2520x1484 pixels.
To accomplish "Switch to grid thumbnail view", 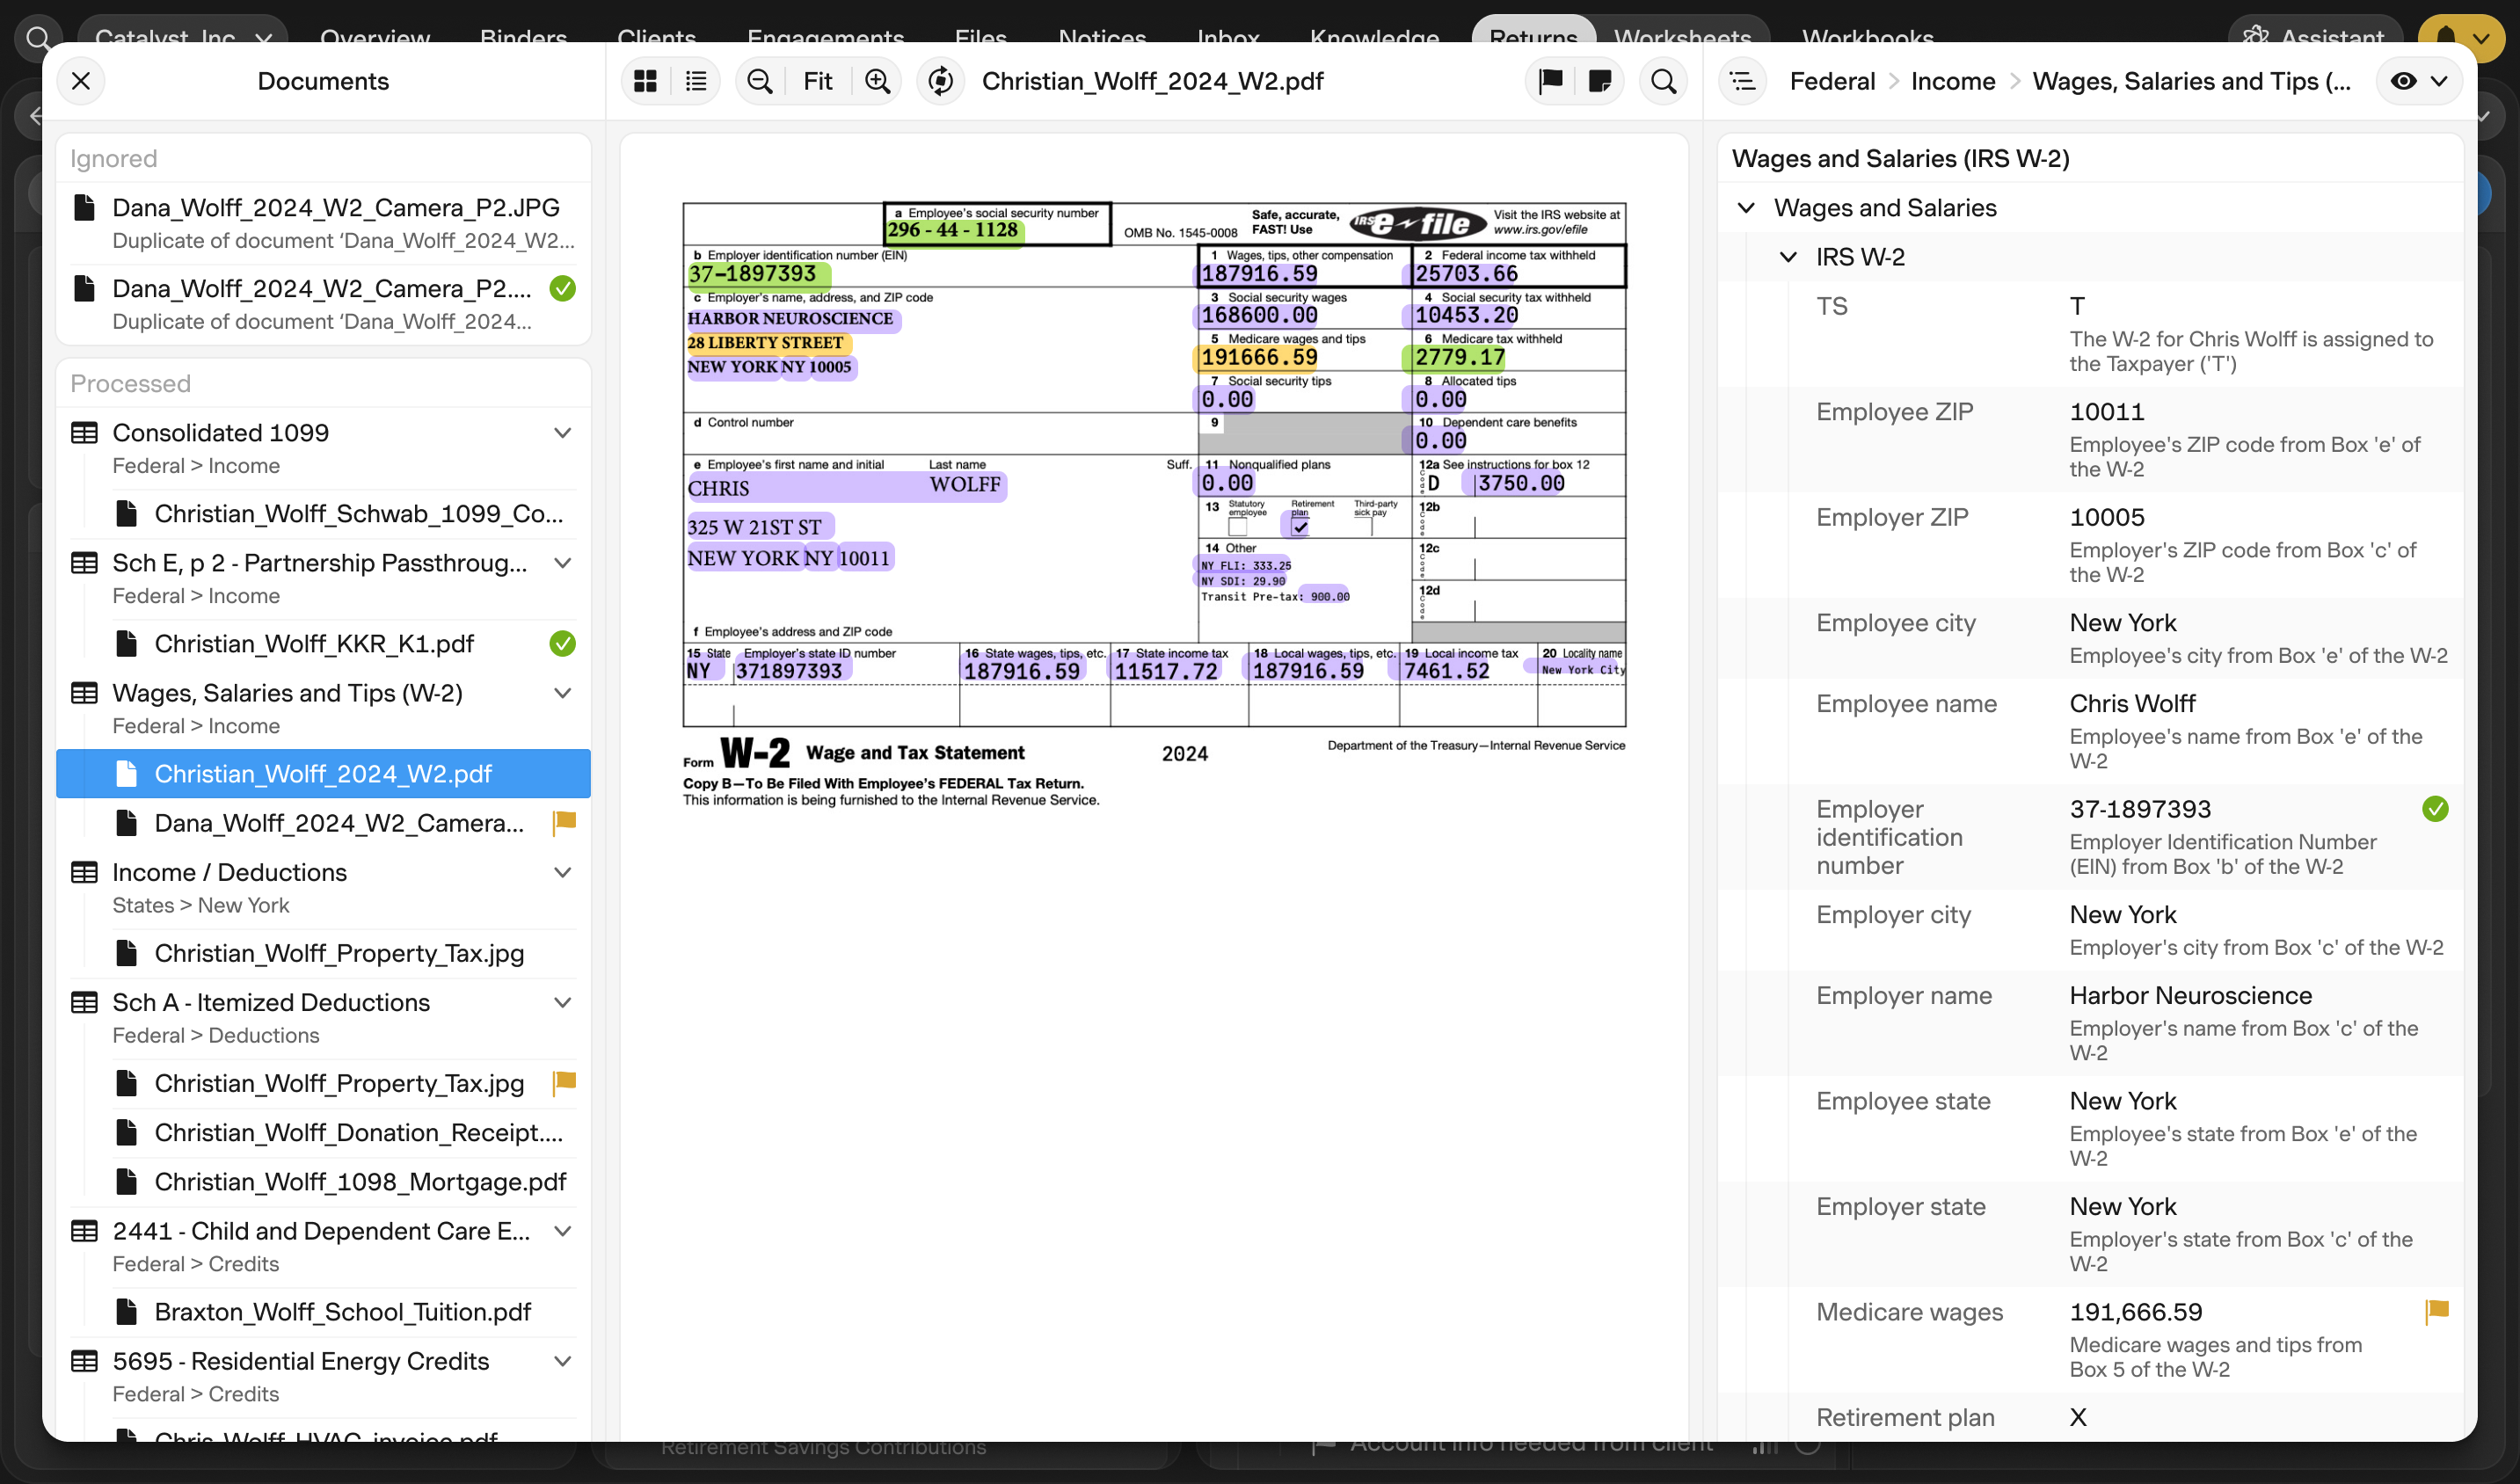I will (x=645, y=81).
